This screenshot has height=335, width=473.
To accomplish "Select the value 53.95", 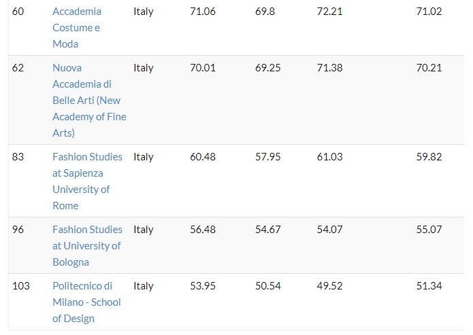I will click(203, 286).
